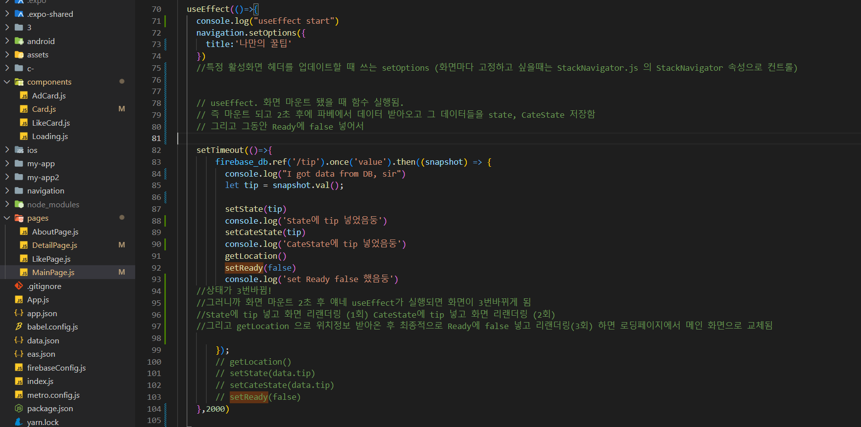The width and height of the screenshot is (861, 427).
Task: Collapse the components folder chevron
Action: 7,82
